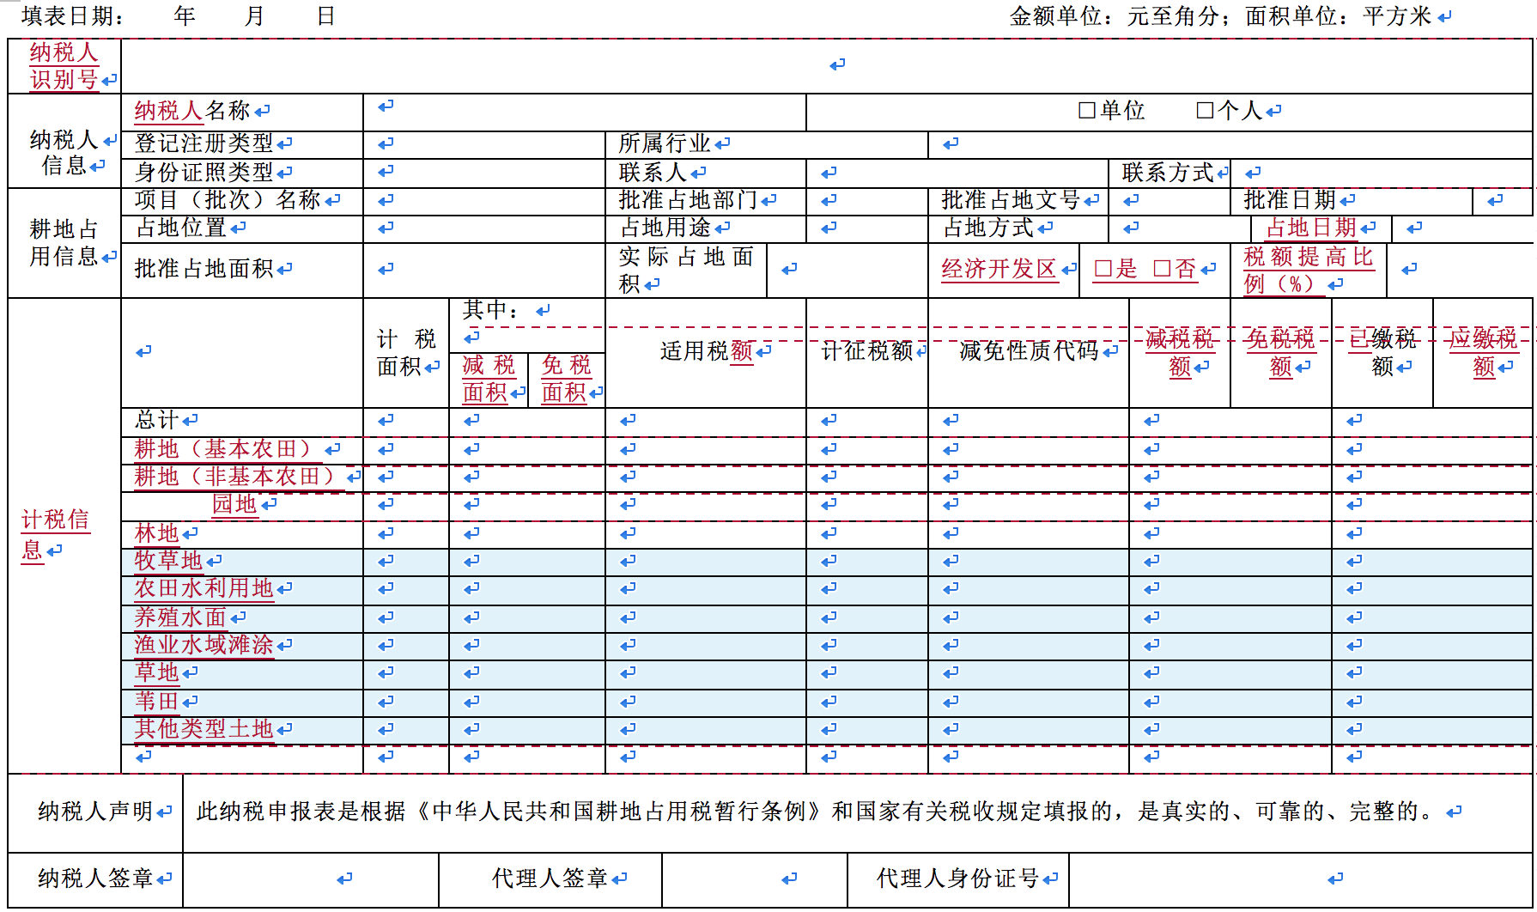Viewport: 1537px width, 912px height.
Task: Click the 纳税人信息 section label
Action: tap(64, 152)
